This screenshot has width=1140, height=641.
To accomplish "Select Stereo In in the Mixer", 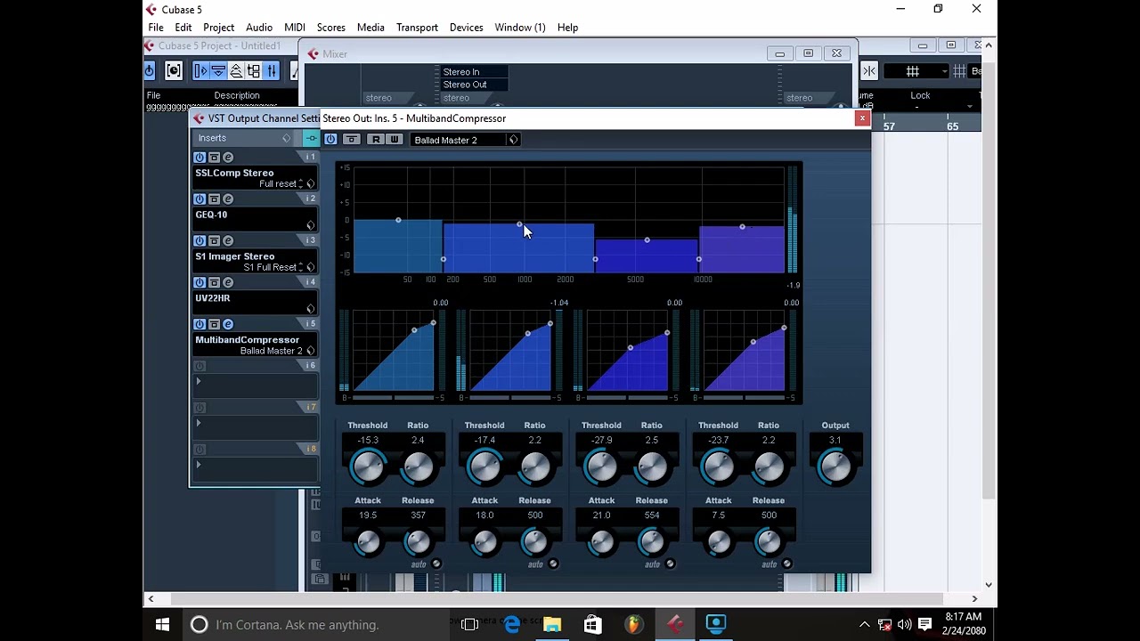I will point(474,72).
